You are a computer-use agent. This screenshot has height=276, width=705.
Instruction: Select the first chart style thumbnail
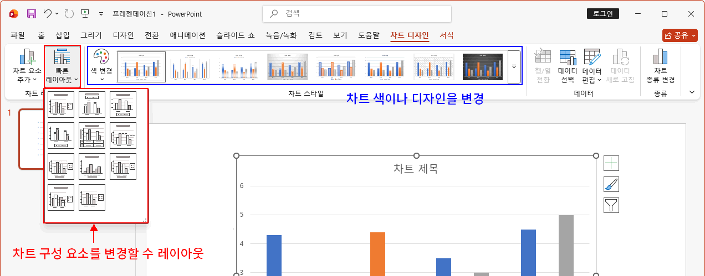(x=141, y=67)
